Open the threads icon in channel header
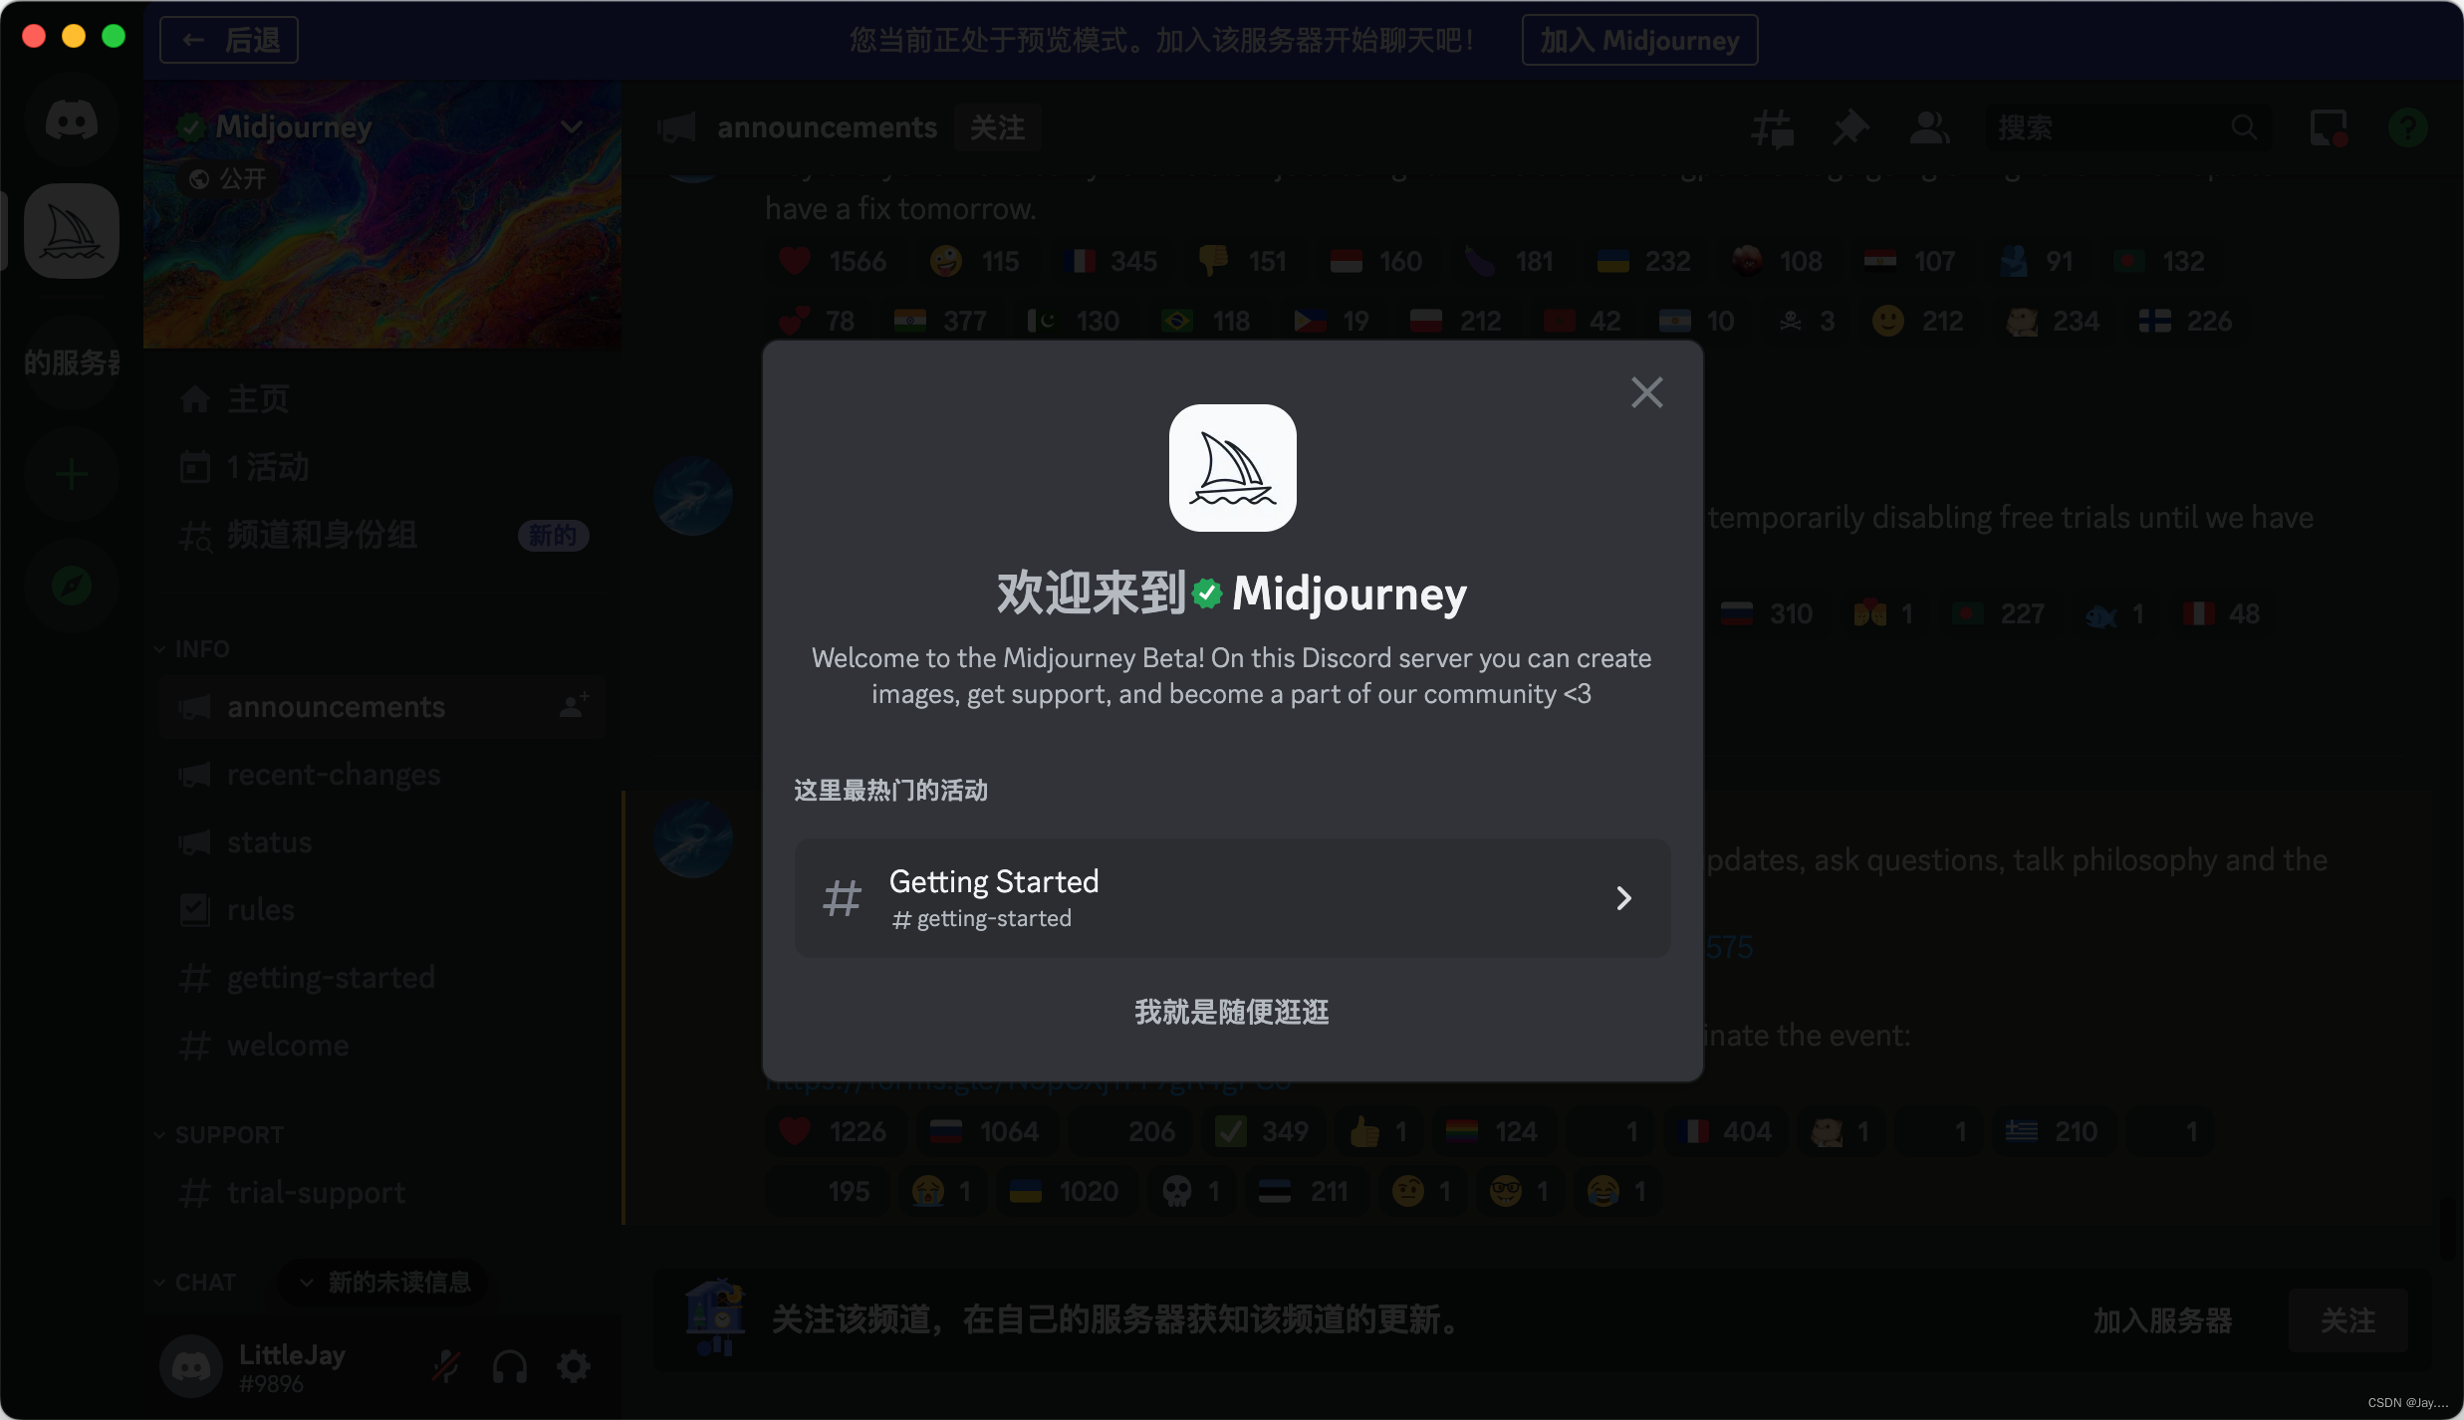This screenshot has height=1420, width=2464. click(x=1773, y=127)
